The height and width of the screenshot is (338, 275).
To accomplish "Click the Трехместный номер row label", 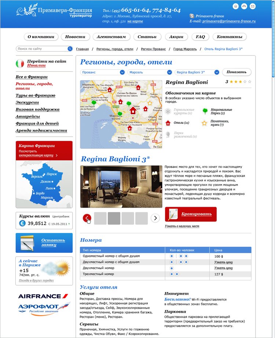I will (98, 274).
